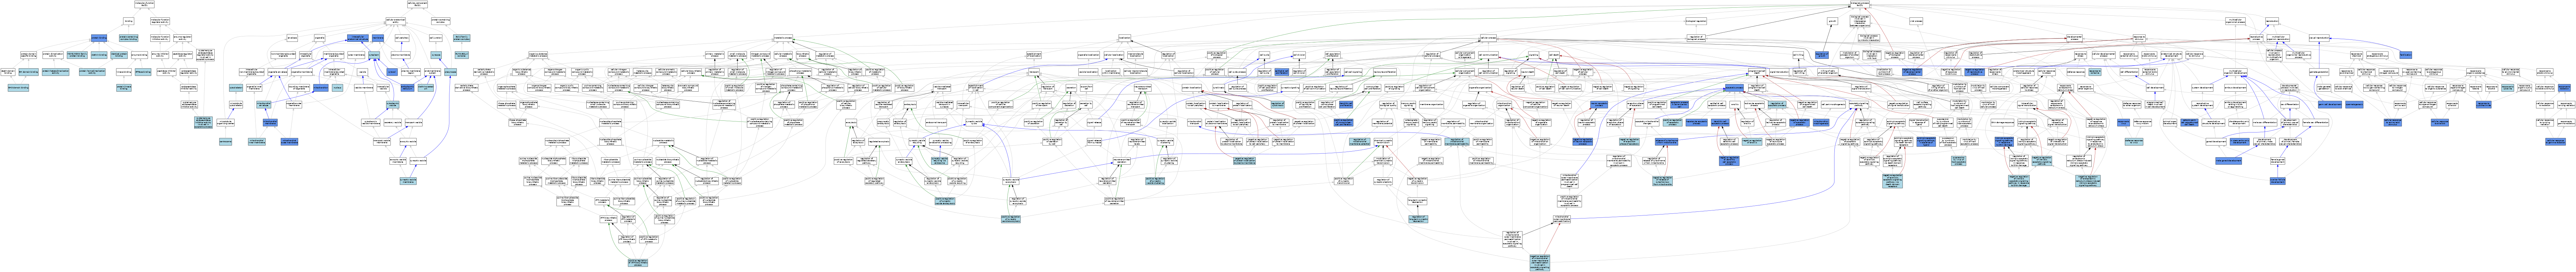Viewport: 2576px width, 272px height.
Task: Click the 'cell periphery' node
Action: click(x=402, y=38)
